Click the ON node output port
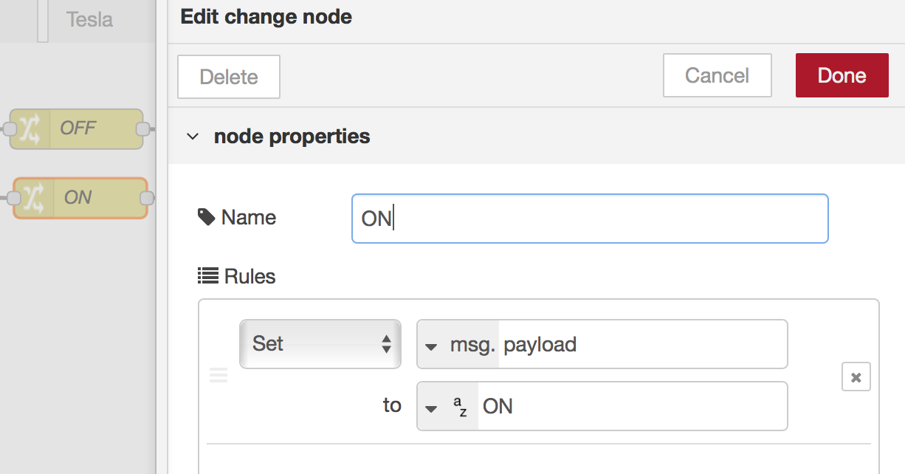 (x=146, y=198)
